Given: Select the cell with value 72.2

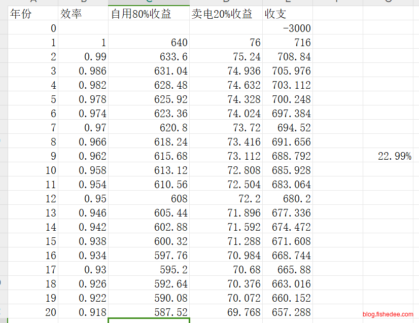Looking at the screenshot, I should pos(226,199).
